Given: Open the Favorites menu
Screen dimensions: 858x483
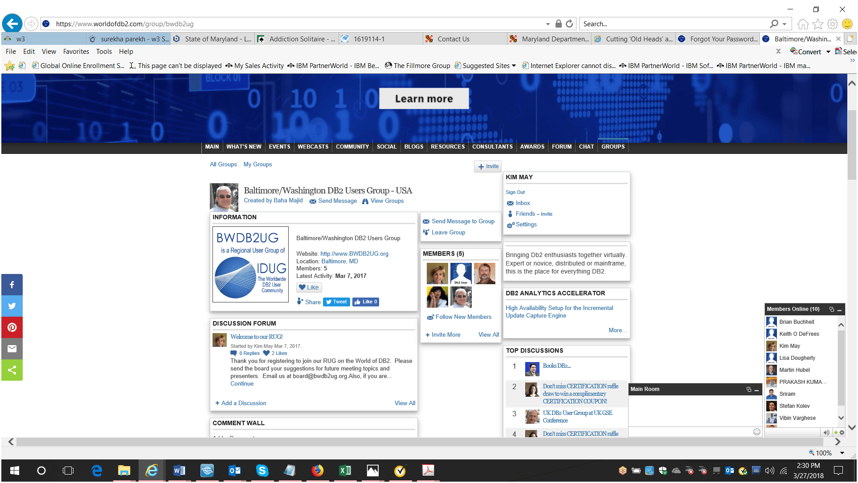Looking at the screenshot, I should point(76,52).
